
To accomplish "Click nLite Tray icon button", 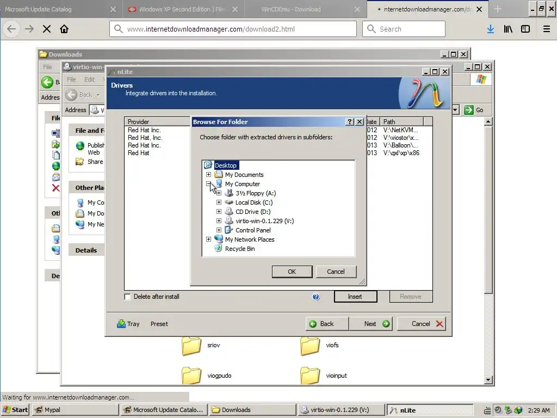I will [128, 324].
